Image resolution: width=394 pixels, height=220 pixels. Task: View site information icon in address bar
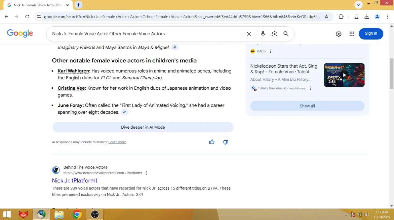tap(39, 17)
